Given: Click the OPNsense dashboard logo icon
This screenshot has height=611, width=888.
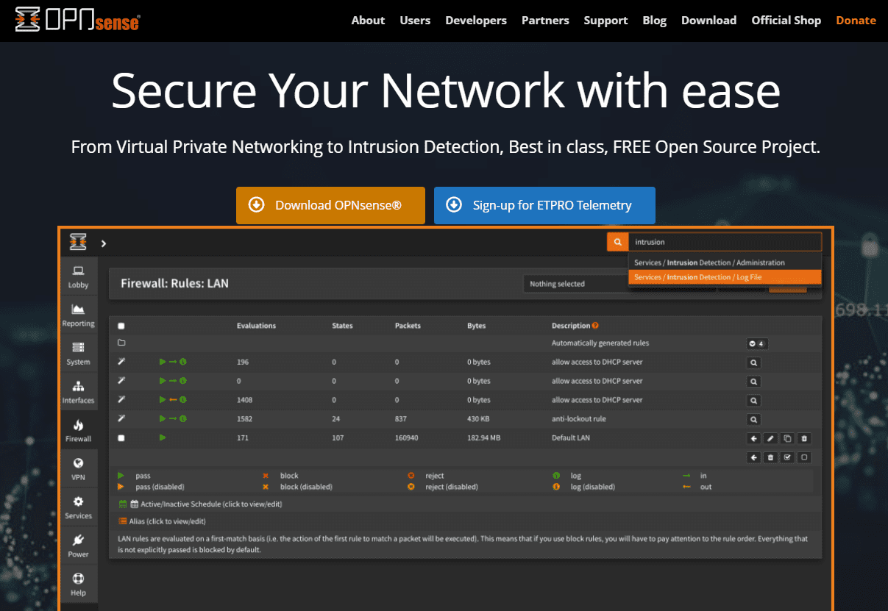Looking at the screenshot, I should pyautogui.click(x=78, y=242).
